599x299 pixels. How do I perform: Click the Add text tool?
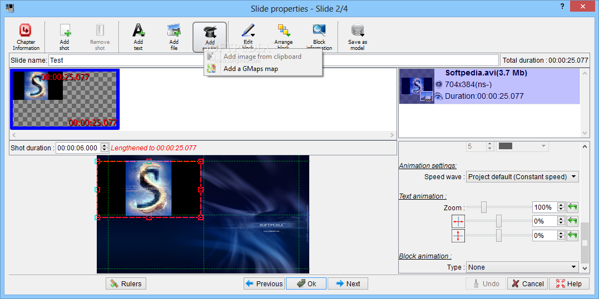pos(138,37)
